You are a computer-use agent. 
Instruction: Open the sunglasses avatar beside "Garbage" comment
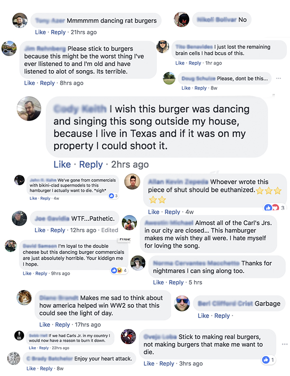tap(182, 303)
